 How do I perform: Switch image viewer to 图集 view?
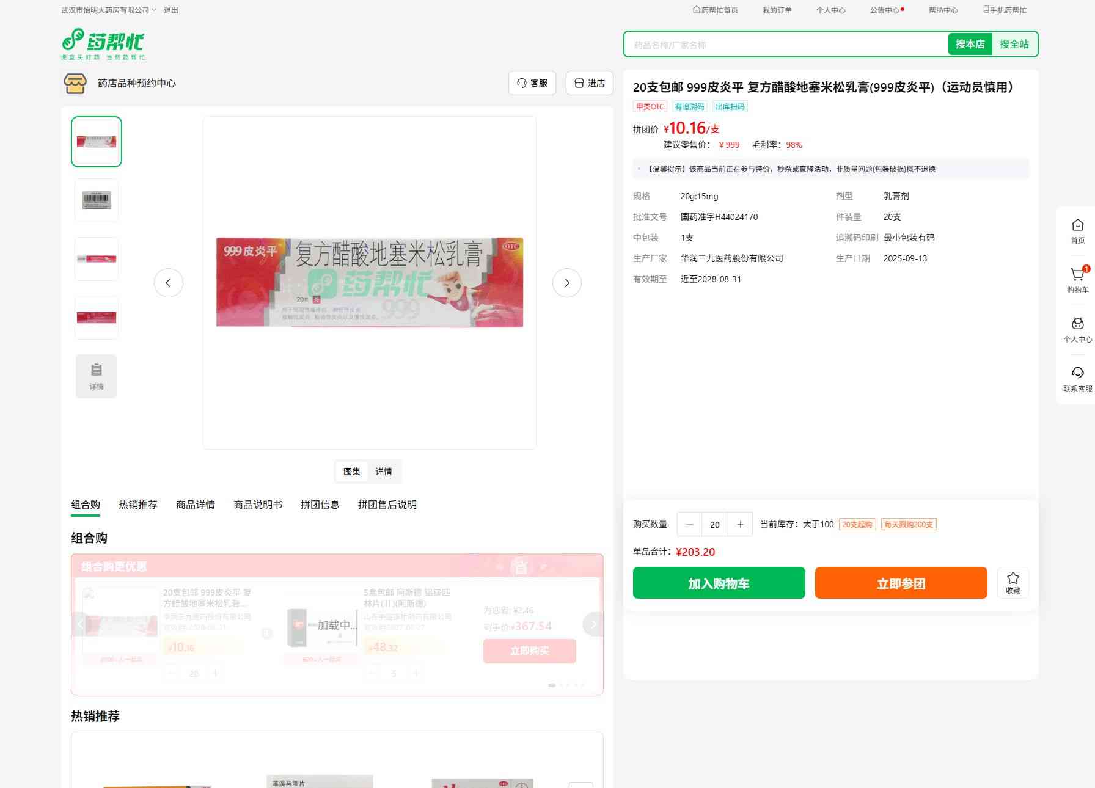coord(352,472)
